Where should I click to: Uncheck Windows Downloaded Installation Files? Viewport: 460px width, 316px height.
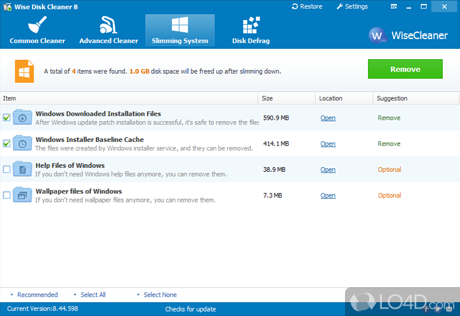(7, 118)
